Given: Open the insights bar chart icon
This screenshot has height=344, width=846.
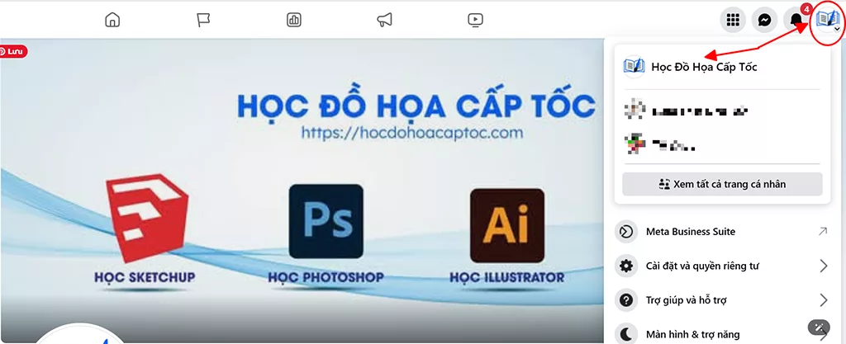Looking at the screenshot, I should tap(293, 20).
